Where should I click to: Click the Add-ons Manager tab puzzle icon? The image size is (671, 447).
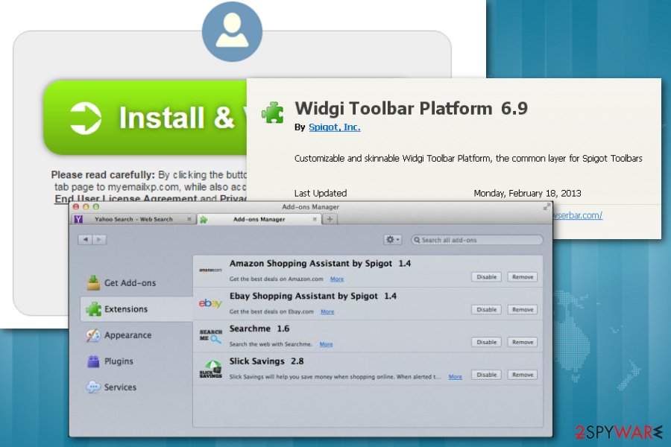click(x=204, y=220)
